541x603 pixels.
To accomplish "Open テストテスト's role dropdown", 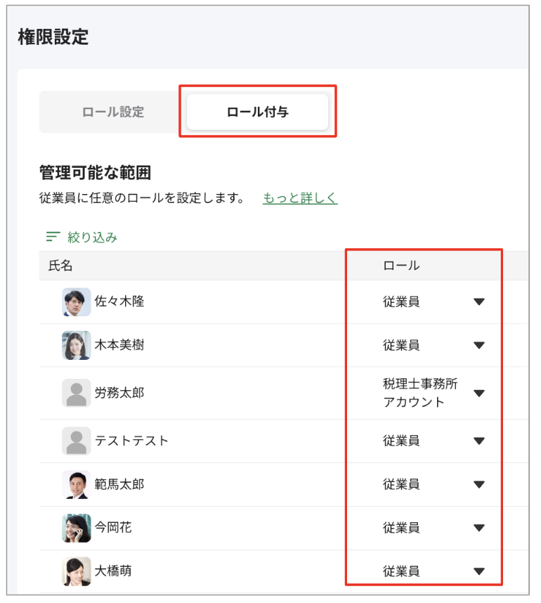I will coord(479,441).
